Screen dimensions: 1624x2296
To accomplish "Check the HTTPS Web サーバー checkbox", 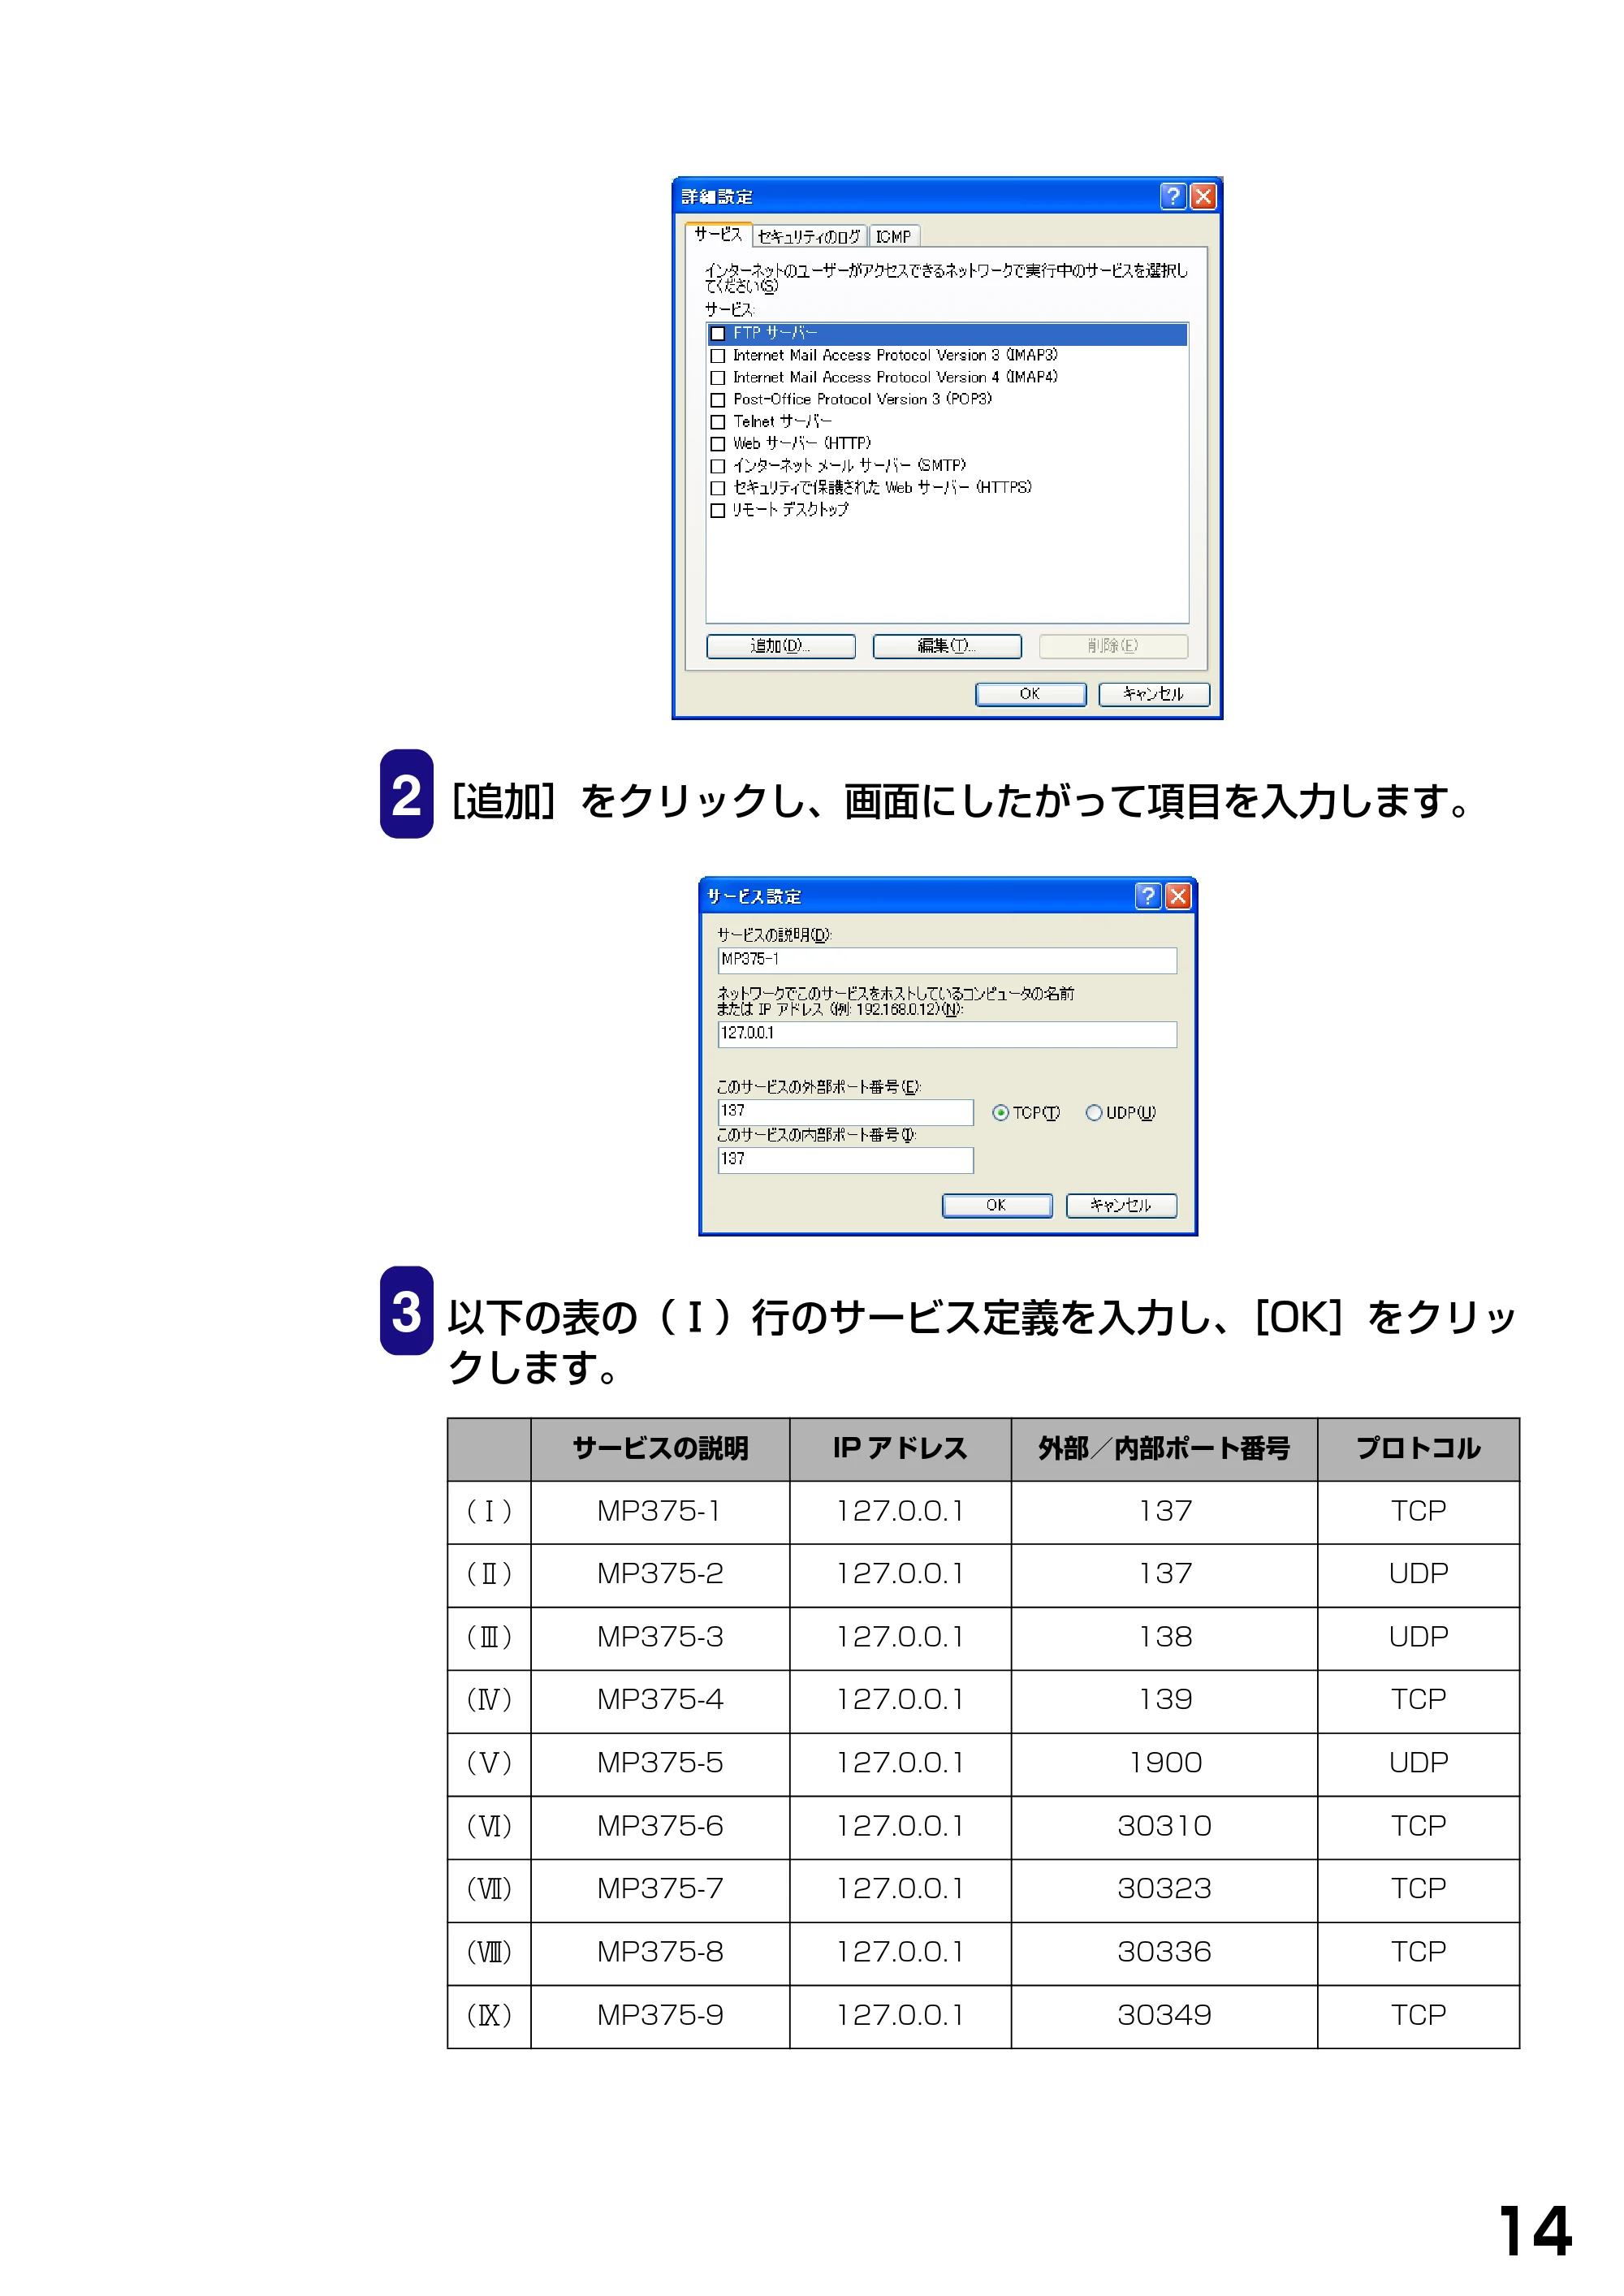I will click(717, 487).
